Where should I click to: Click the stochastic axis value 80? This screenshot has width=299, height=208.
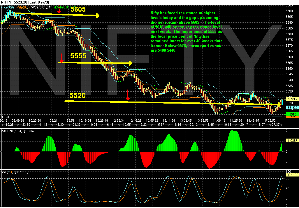click(287, 178)
